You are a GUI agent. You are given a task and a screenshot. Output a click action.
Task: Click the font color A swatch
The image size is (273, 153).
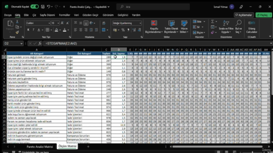tap(64, 30)
